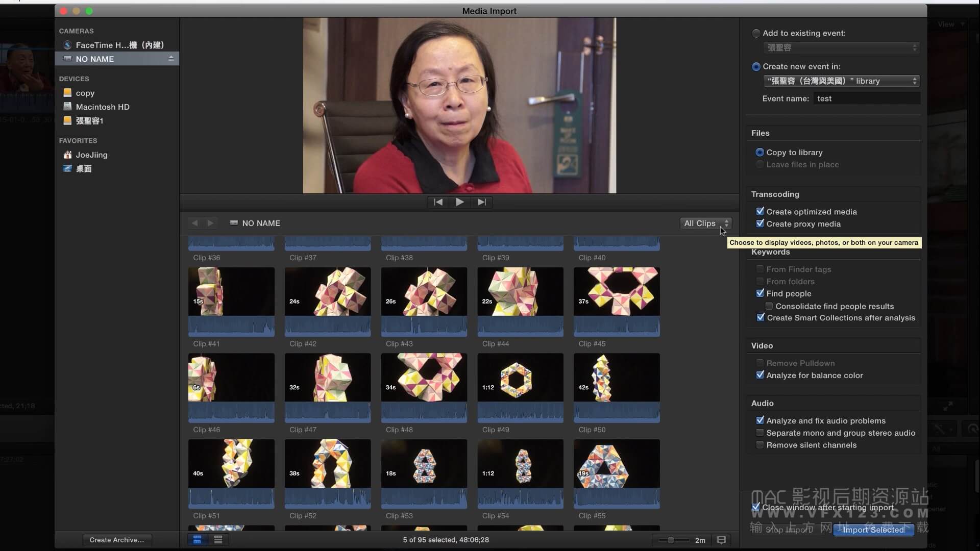This screenshot has height=551, width=980.
Task: Click the preview video frame
Action: [x=459, y=106]
